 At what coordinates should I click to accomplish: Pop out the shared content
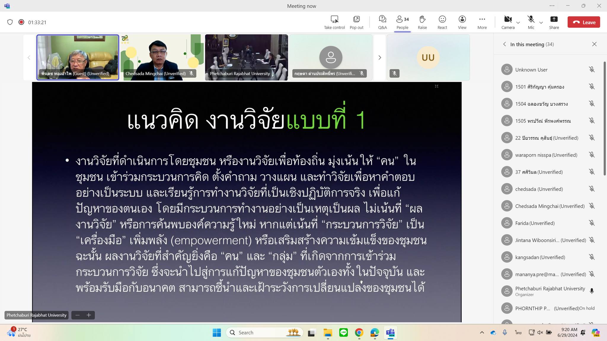[356, 20]
